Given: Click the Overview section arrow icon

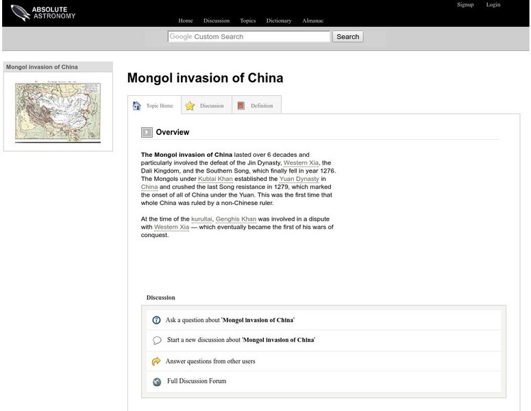Looking at the screenshot, I should [147, 132].
